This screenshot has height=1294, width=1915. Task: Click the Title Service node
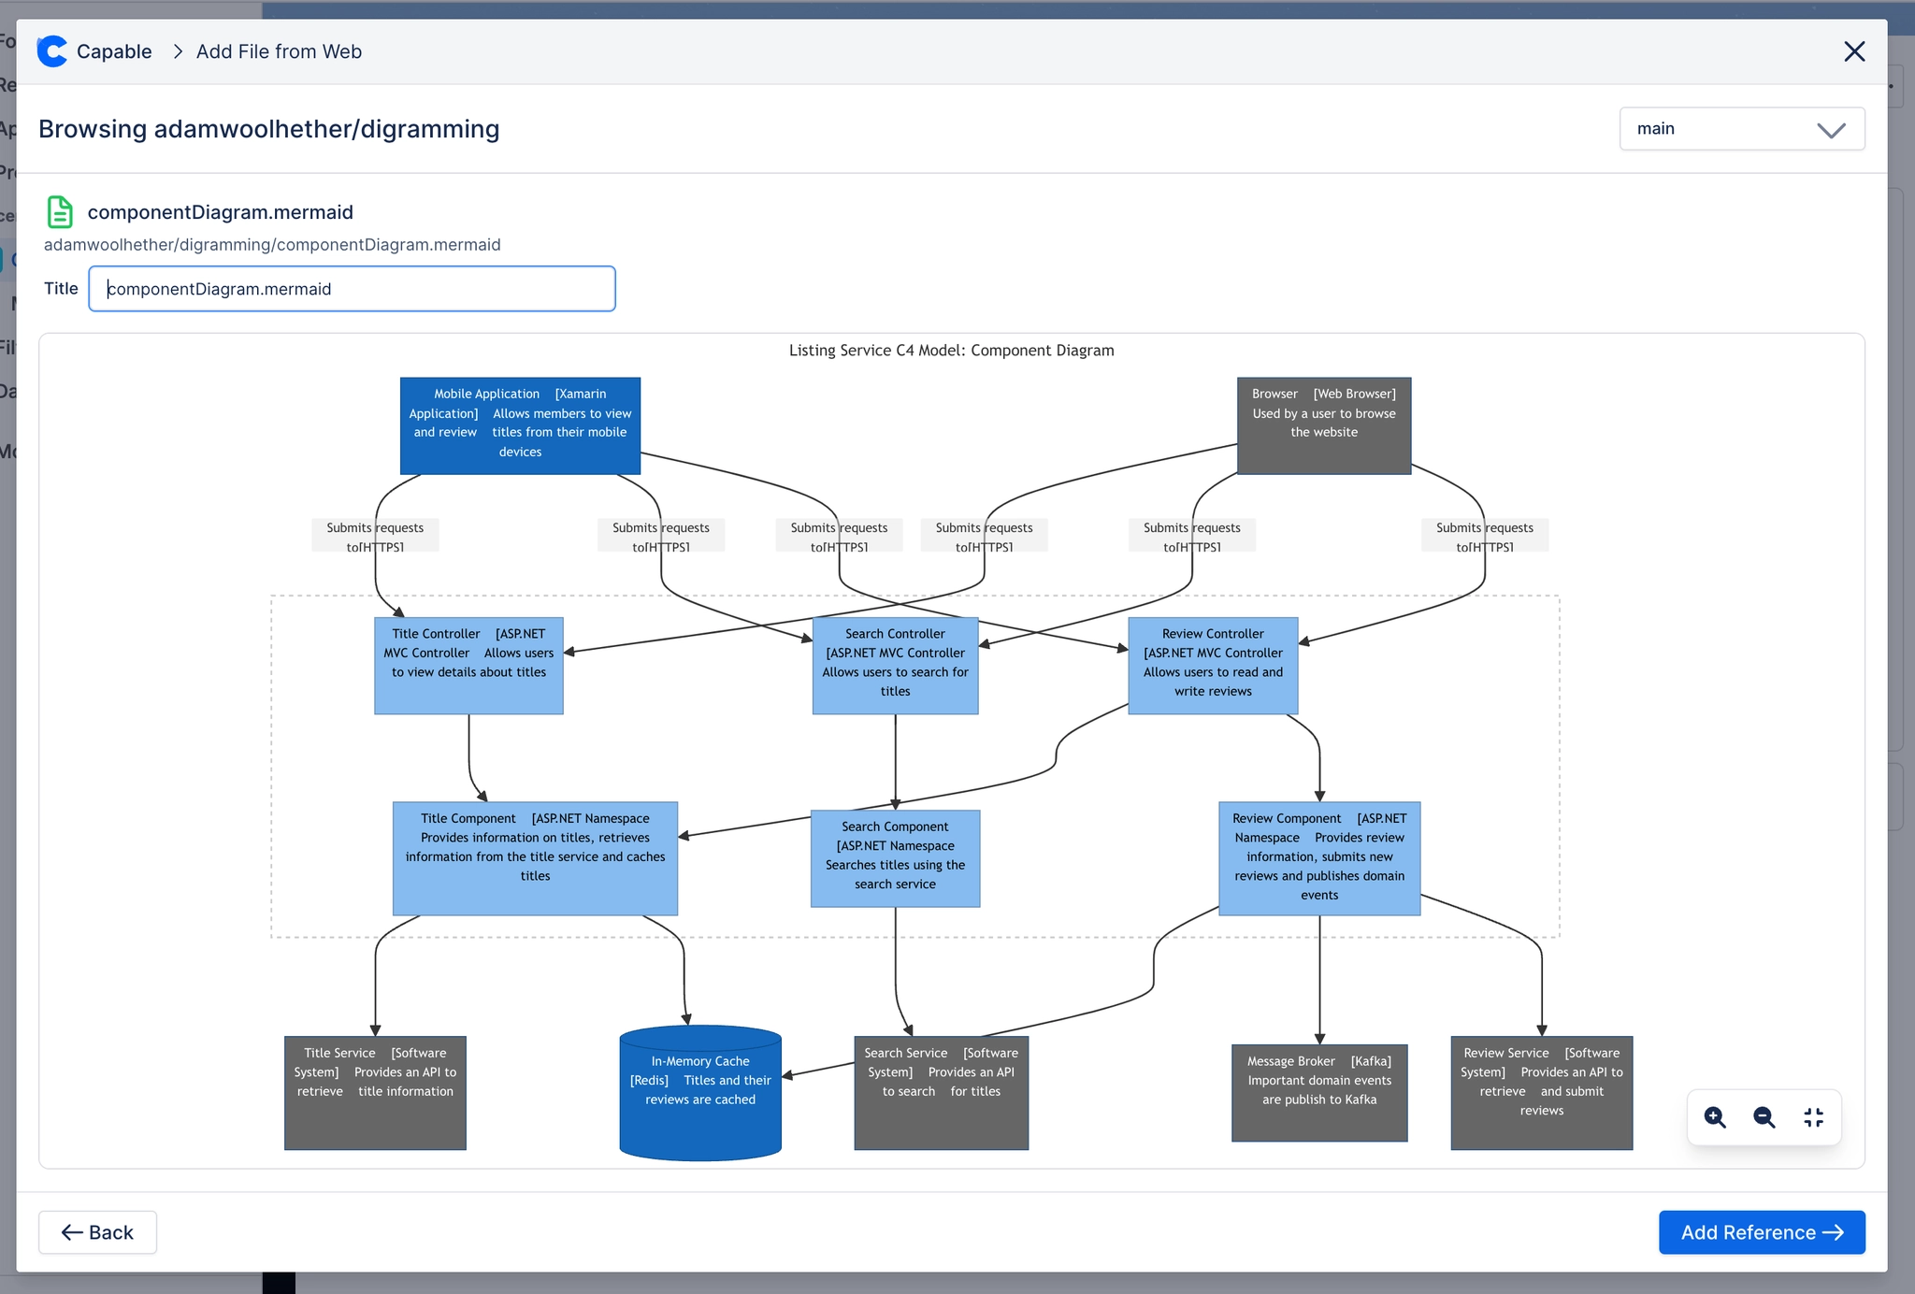pos(375,1093)
